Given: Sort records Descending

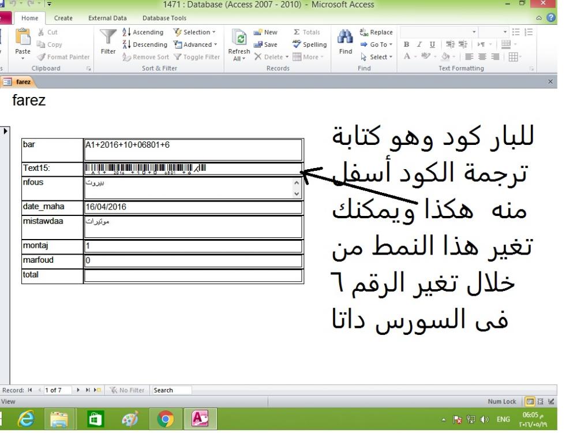Looking at the screenshot, I should (x=145, y=44).
